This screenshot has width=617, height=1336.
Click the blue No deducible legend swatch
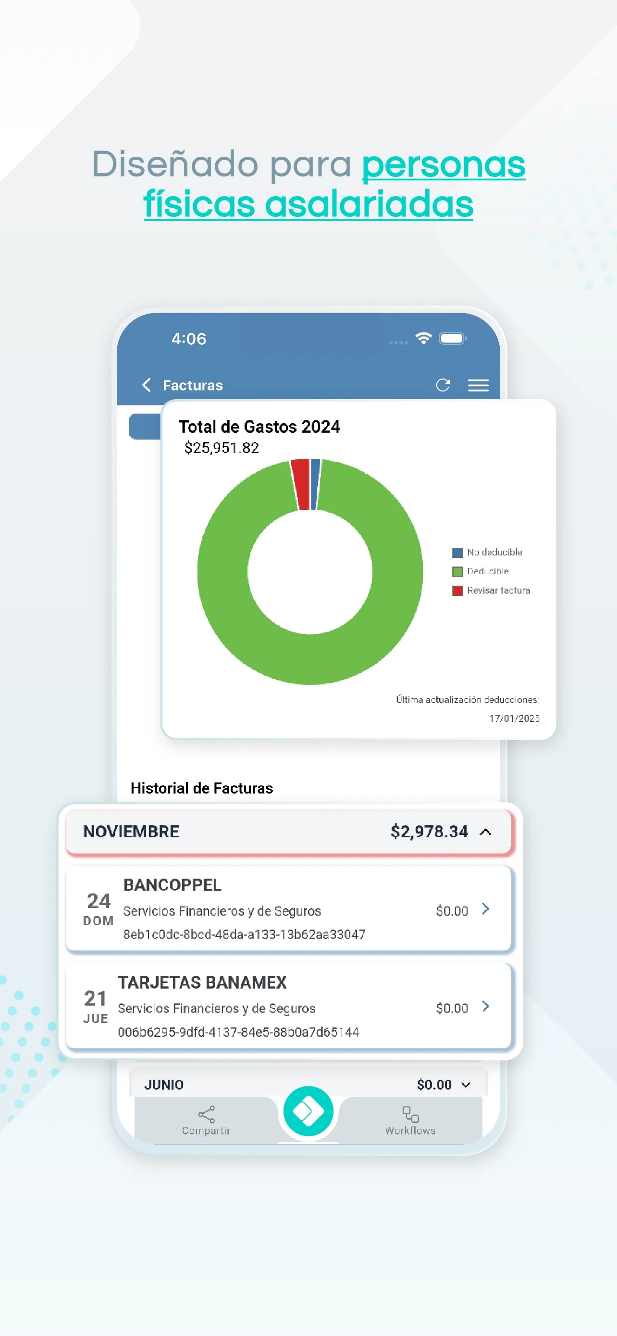pos(457,553)
